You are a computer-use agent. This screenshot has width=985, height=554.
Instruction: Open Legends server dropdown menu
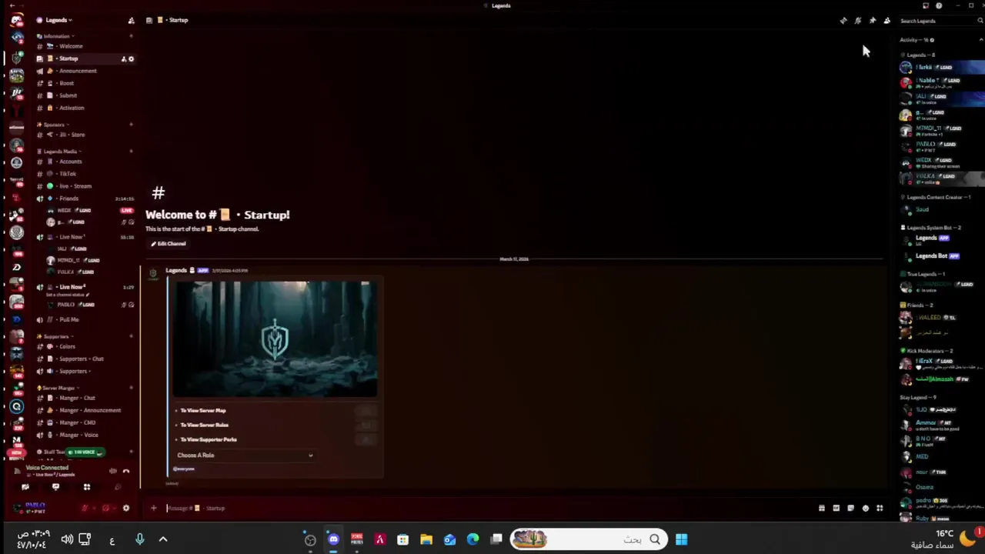[60, 20]
